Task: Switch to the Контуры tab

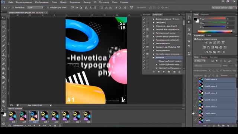Action: click(214, 57)
